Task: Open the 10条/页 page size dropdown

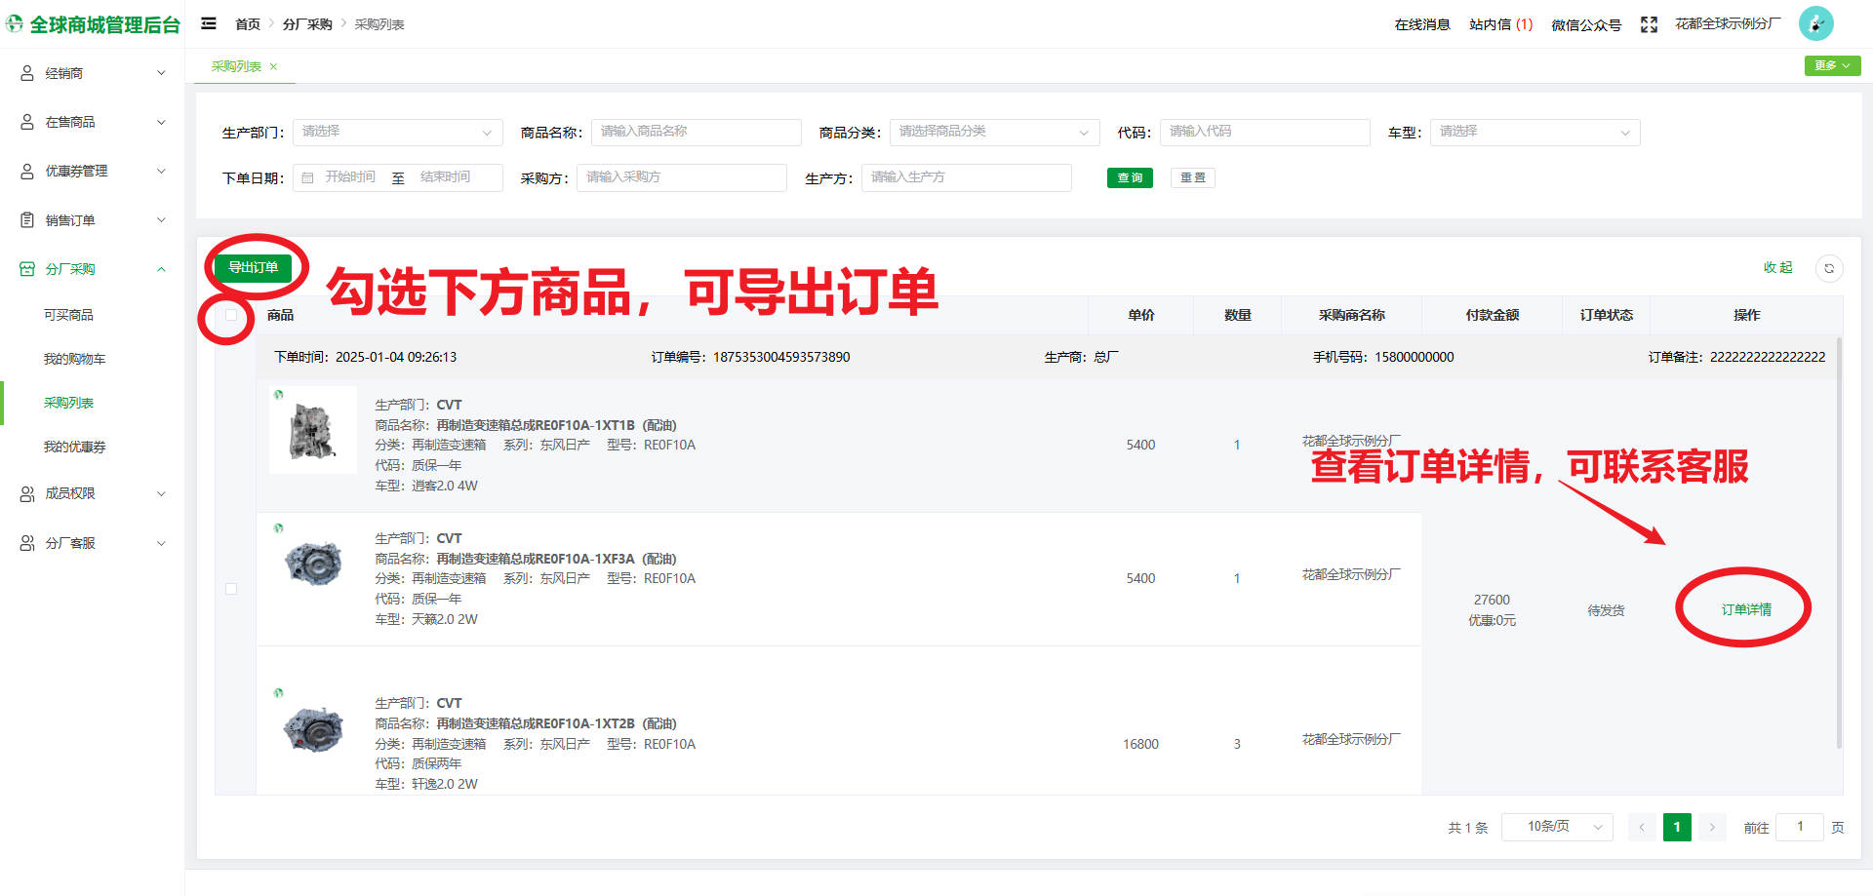Action: (1556, 827)
